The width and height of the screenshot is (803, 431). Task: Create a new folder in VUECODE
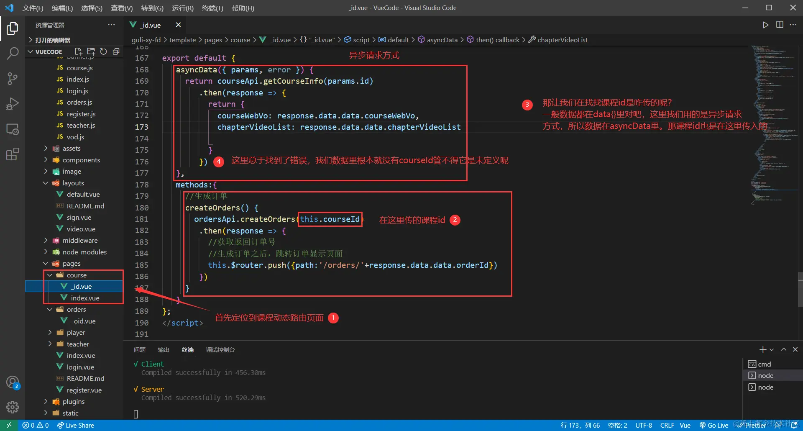click(91, 51)
